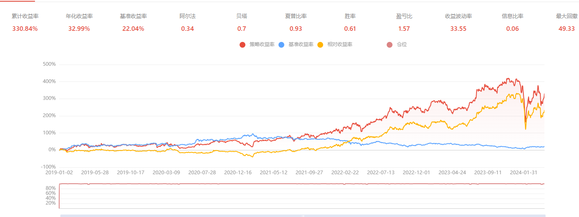Click the 年化收益率 metric label
The height and width of the screenshot is (217, 579).
pyautogui.click(x=79, y=16)
